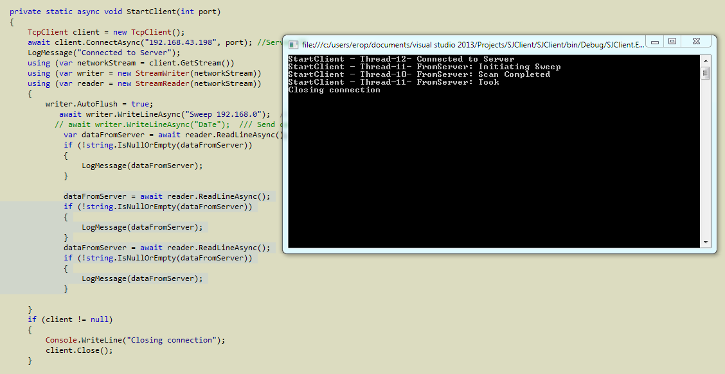Click the 'client.Close();' line

coord(79,350)
